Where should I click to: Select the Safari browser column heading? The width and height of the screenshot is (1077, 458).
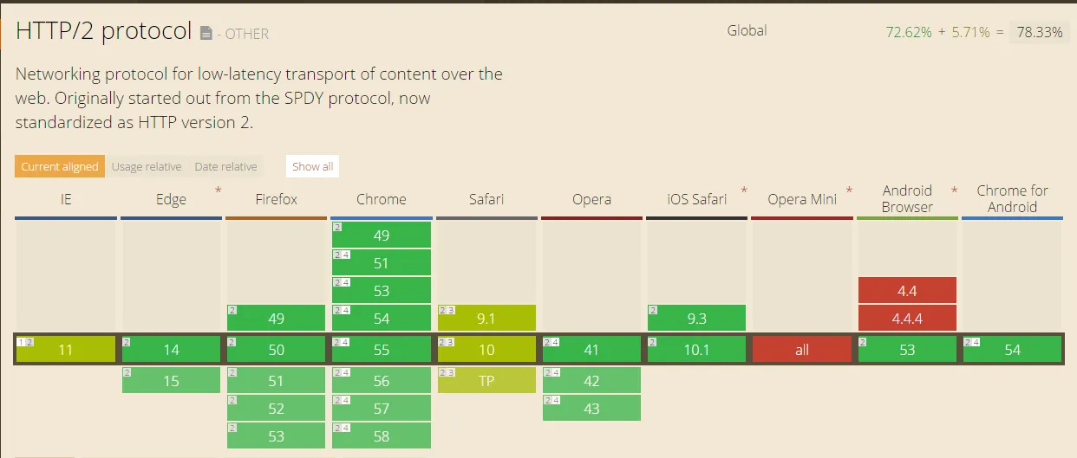[x=486, y=199]
